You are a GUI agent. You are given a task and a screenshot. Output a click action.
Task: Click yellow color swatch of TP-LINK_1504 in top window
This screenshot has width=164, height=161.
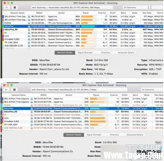pos(3,43)
